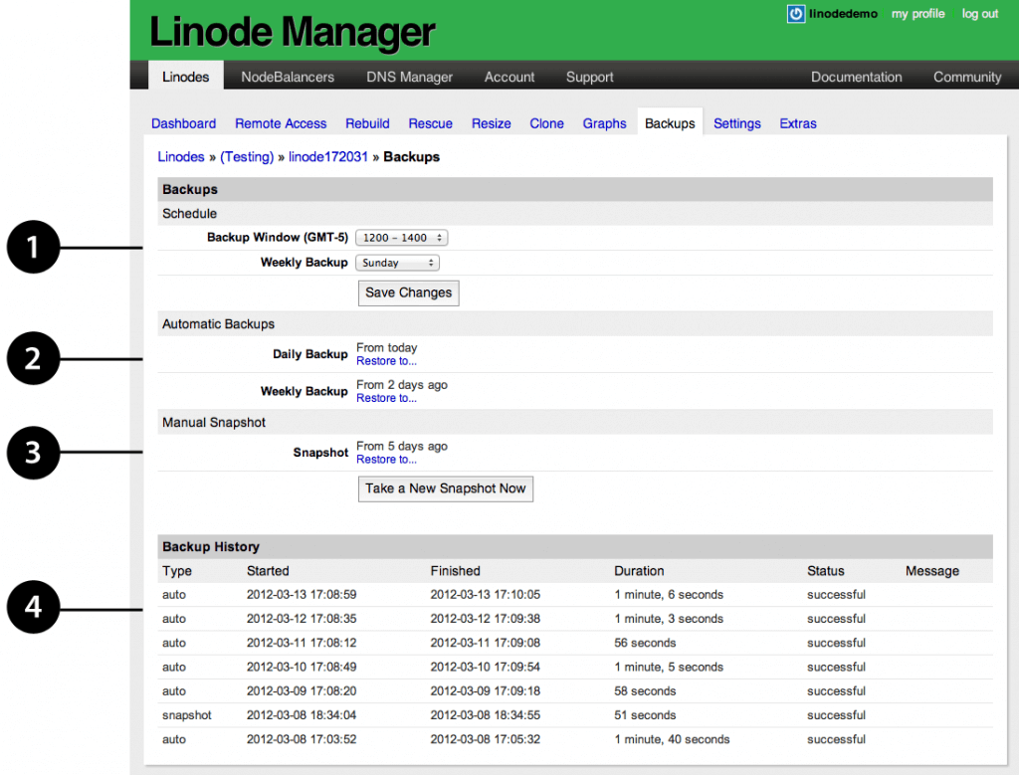Screen dimensions: 1019x775
Task: Open NodeBalancers in the main navigation
Action: click(288, 77)
